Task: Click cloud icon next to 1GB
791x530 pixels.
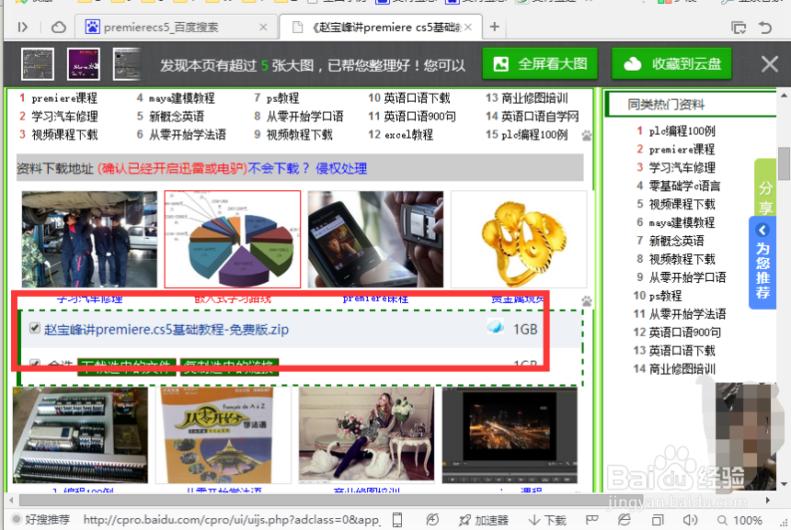Action: (x=496, y=328)
